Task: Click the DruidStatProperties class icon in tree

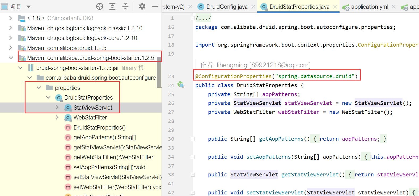Action: click(59, 98)
